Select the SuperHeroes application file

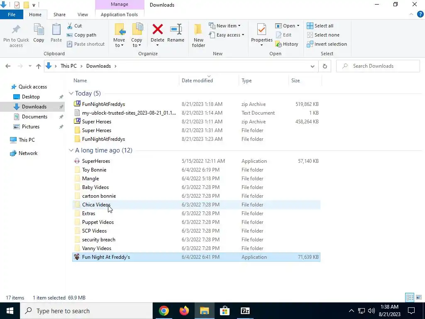coord(196,161)
